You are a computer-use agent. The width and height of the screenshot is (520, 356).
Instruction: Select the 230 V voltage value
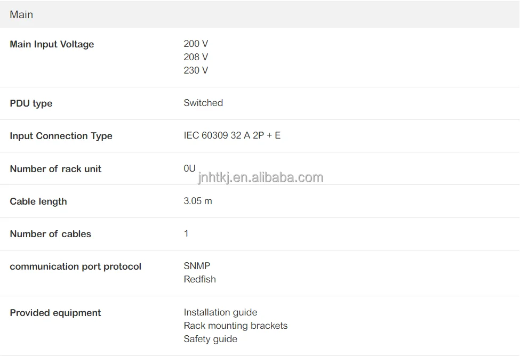(196, 70)
